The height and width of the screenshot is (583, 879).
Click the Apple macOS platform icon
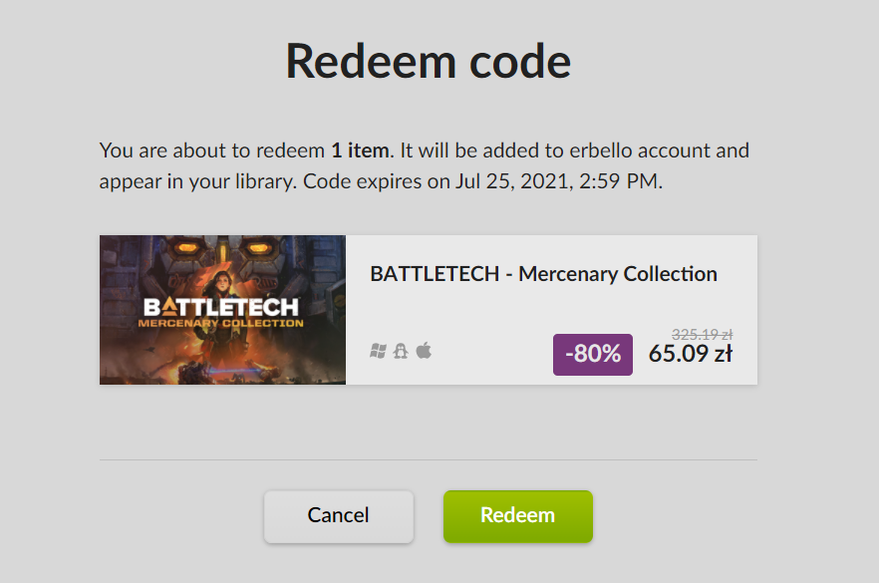[x=424, y=351]
